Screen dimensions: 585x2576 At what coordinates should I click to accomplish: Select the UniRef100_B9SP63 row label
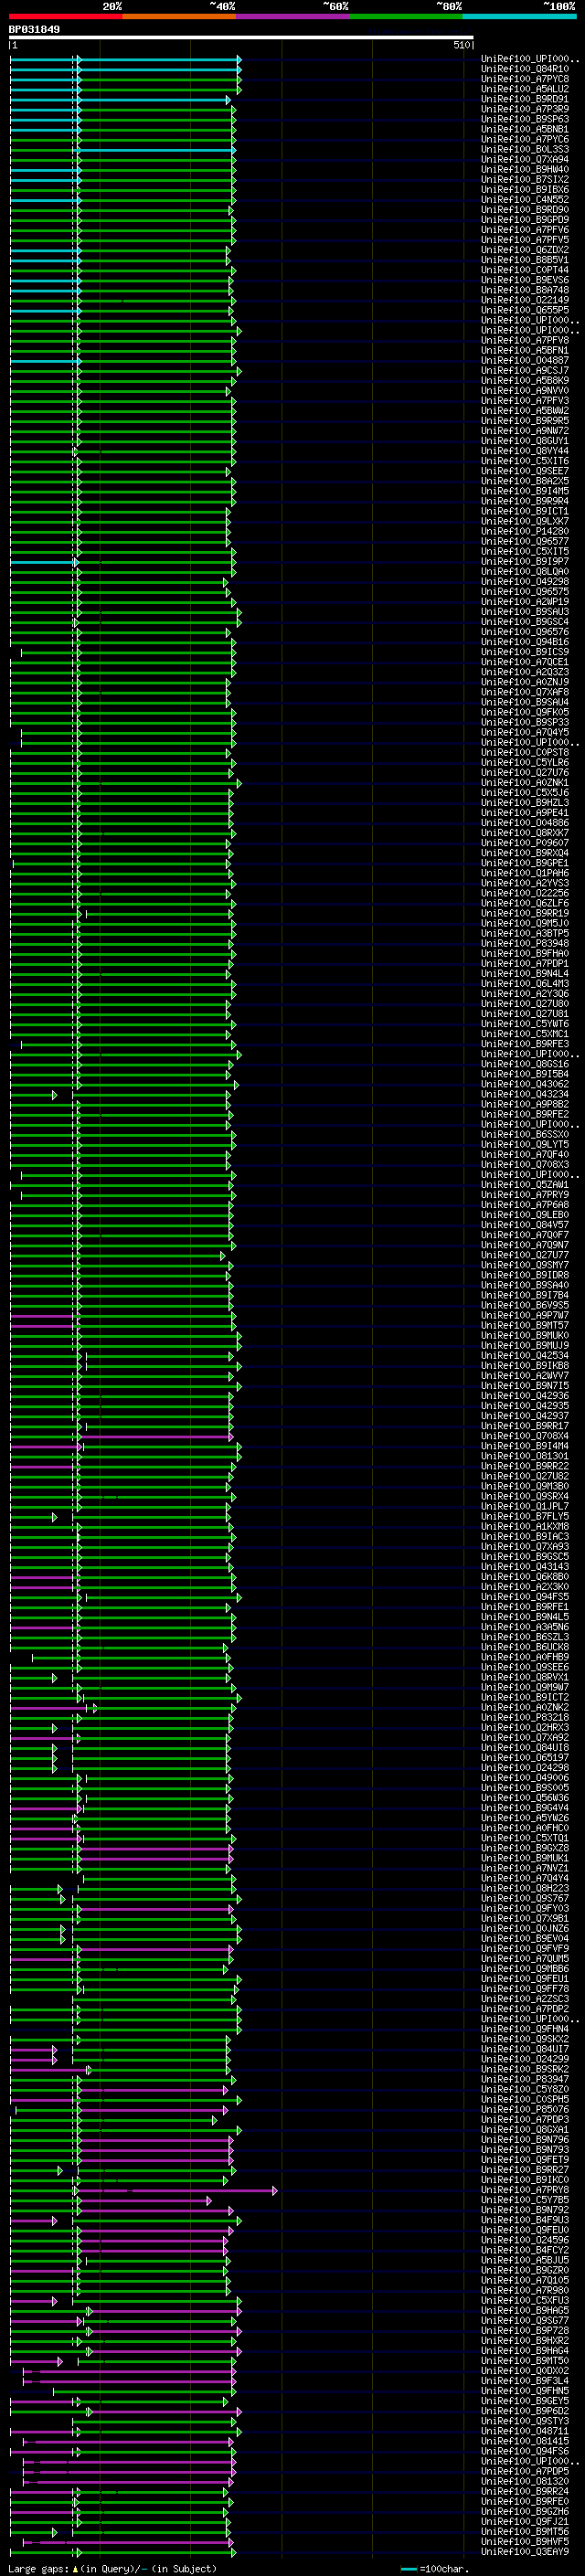[525, 119]
